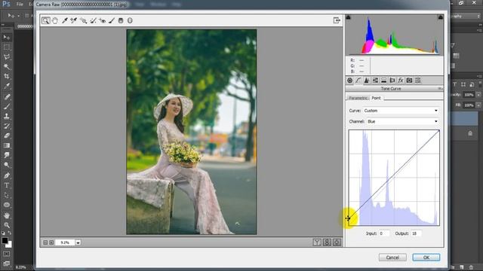Toggle shadow clipping warning in histogram
The image size is (483, 271).
click(x=349, y=17)
